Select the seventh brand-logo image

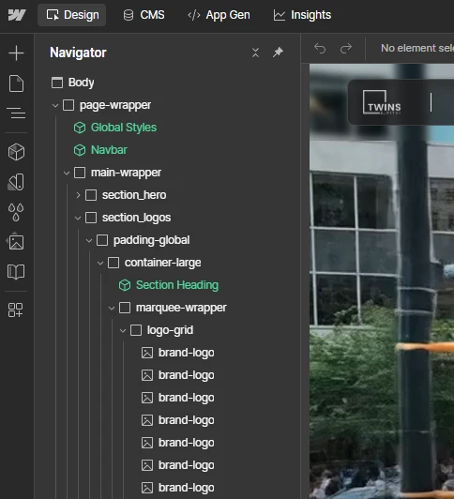(x=186, y=488)
